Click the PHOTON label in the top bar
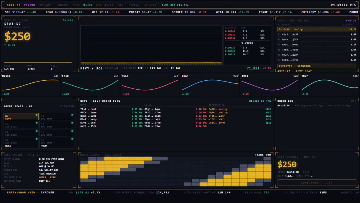Image resolution: width=360 pixels, height=203 pixels. (x=30, y=5)
